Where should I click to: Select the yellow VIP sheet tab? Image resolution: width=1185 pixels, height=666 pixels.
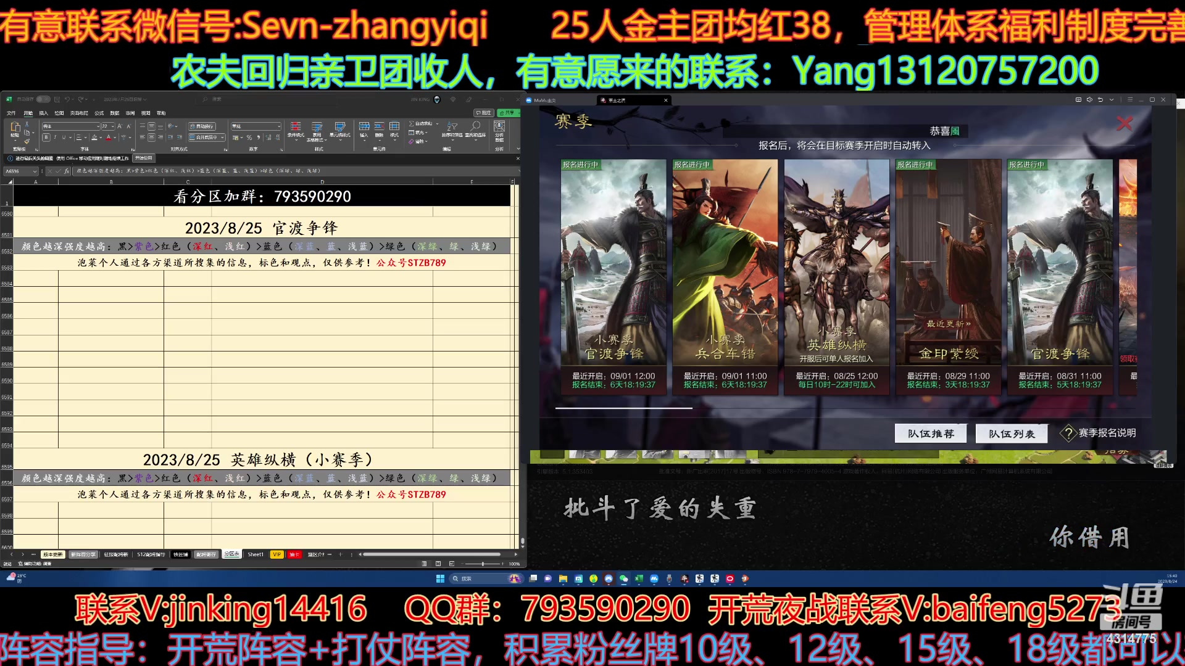click(x=276, y=554)
